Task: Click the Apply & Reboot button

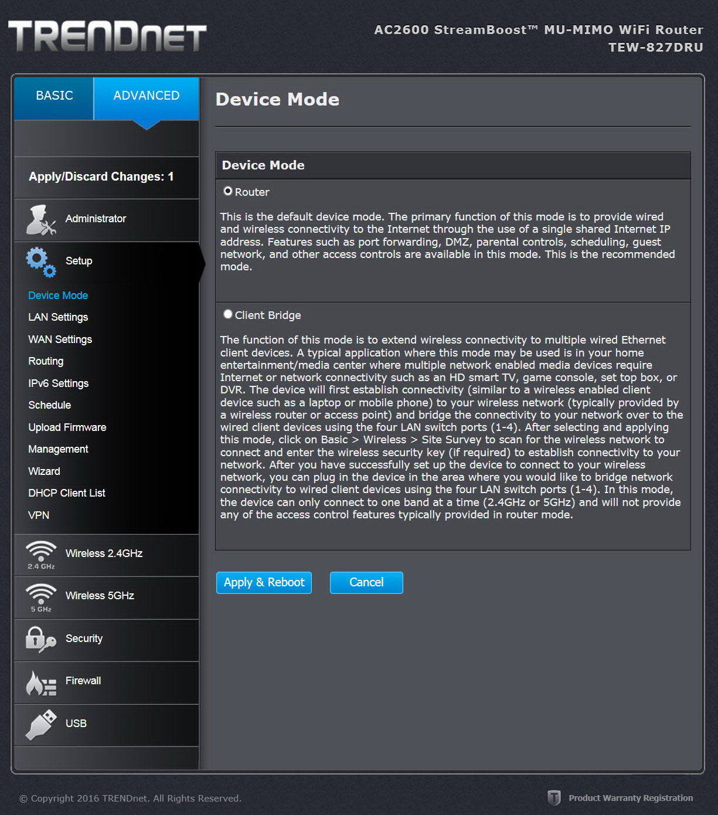Action: pyautogui.click(x=264, y=583)
